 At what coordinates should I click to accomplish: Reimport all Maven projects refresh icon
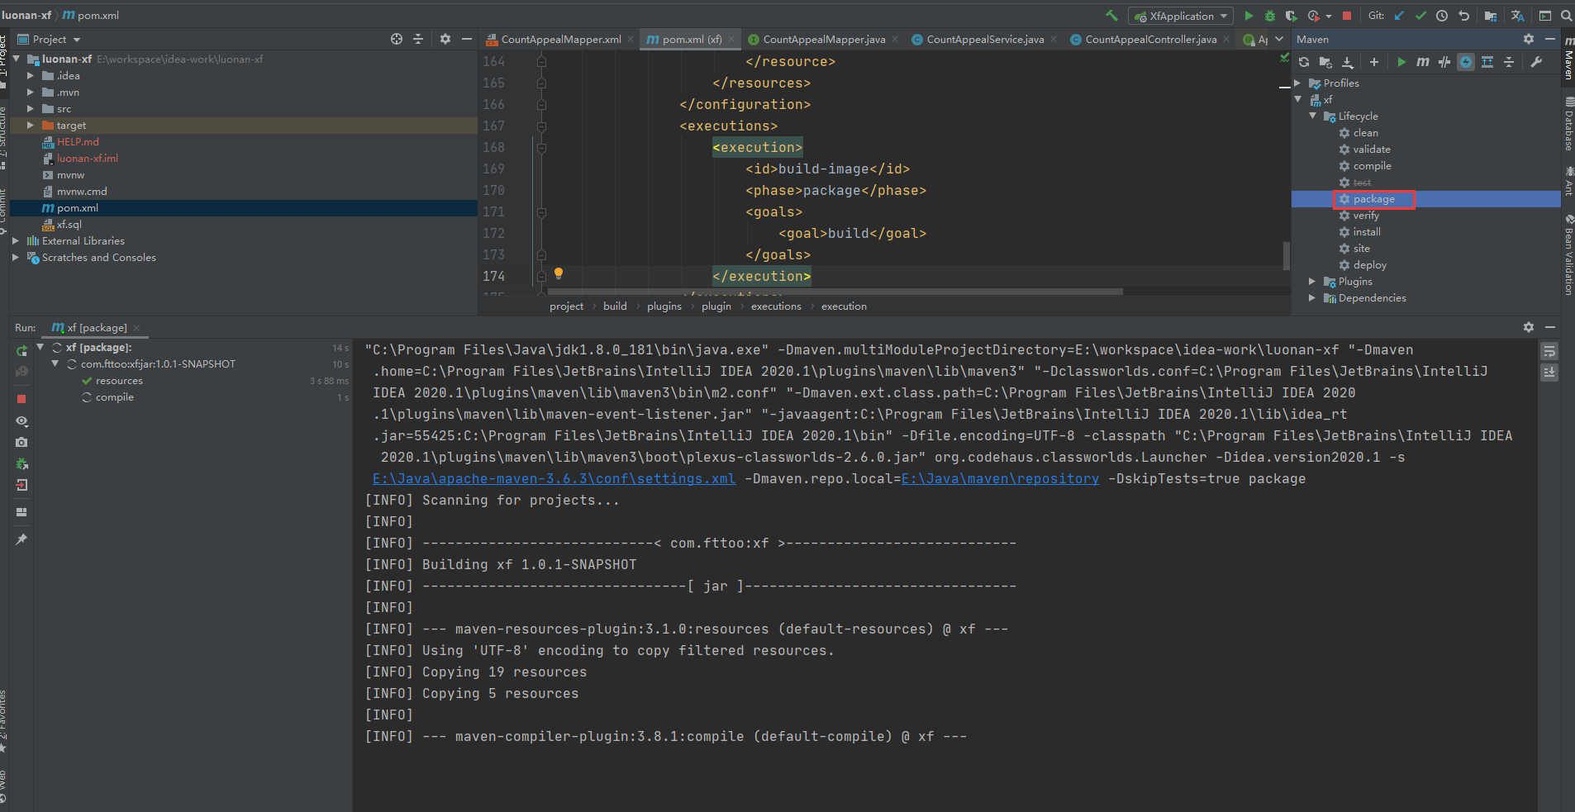tap(1304, 62)
